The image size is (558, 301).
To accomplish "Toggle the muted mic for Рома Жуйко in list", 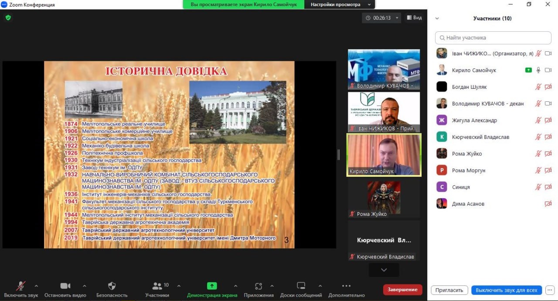I will [538, 154].
